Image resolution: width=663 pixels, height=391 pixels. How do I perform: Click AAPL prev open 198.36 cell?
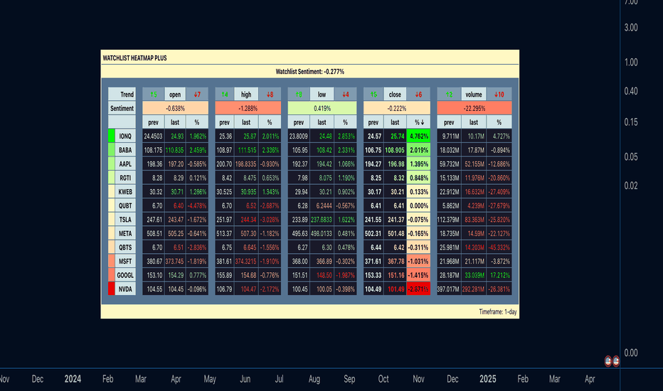coord(153,164)
